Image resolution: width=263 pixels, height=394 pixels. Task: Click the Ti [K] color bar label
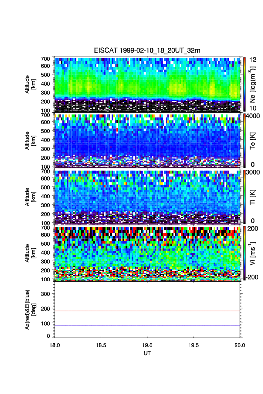coord(255,196)
